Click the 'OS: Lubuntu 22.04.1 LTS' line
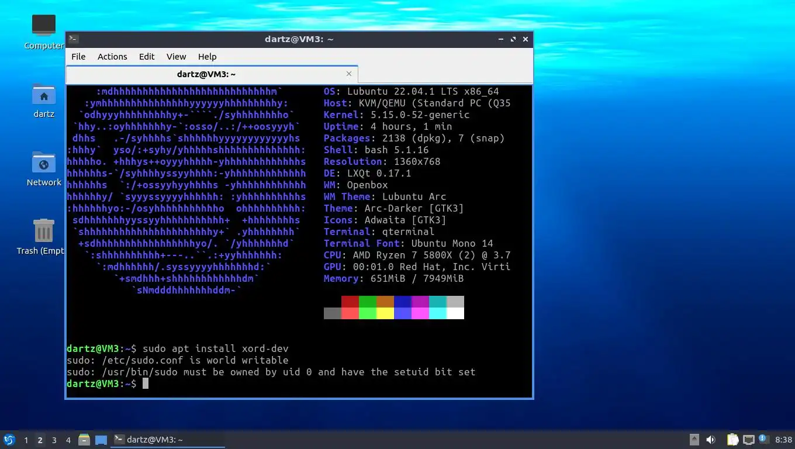 point(412,91)
